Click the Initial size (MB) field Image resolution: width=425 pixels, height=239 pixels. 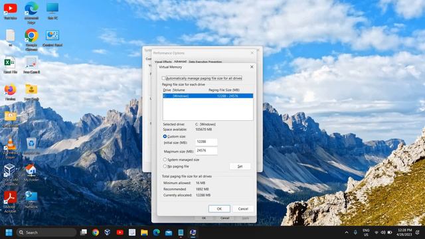coord(207,141)
